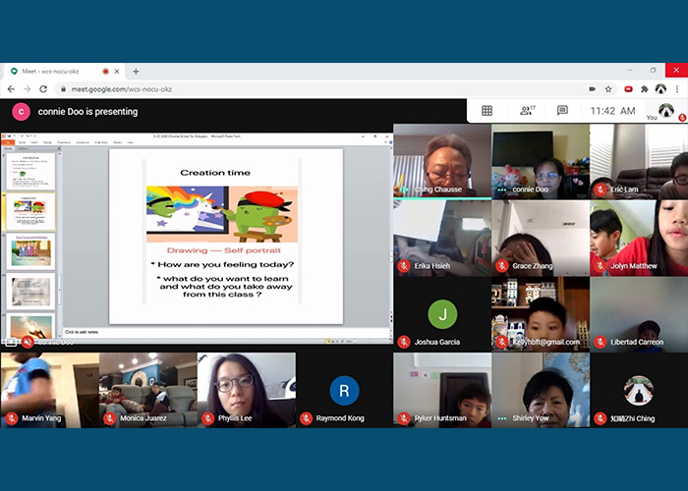Click the site lock icon
This screenshot has width=688, height=491.
(x=64, y=89)
